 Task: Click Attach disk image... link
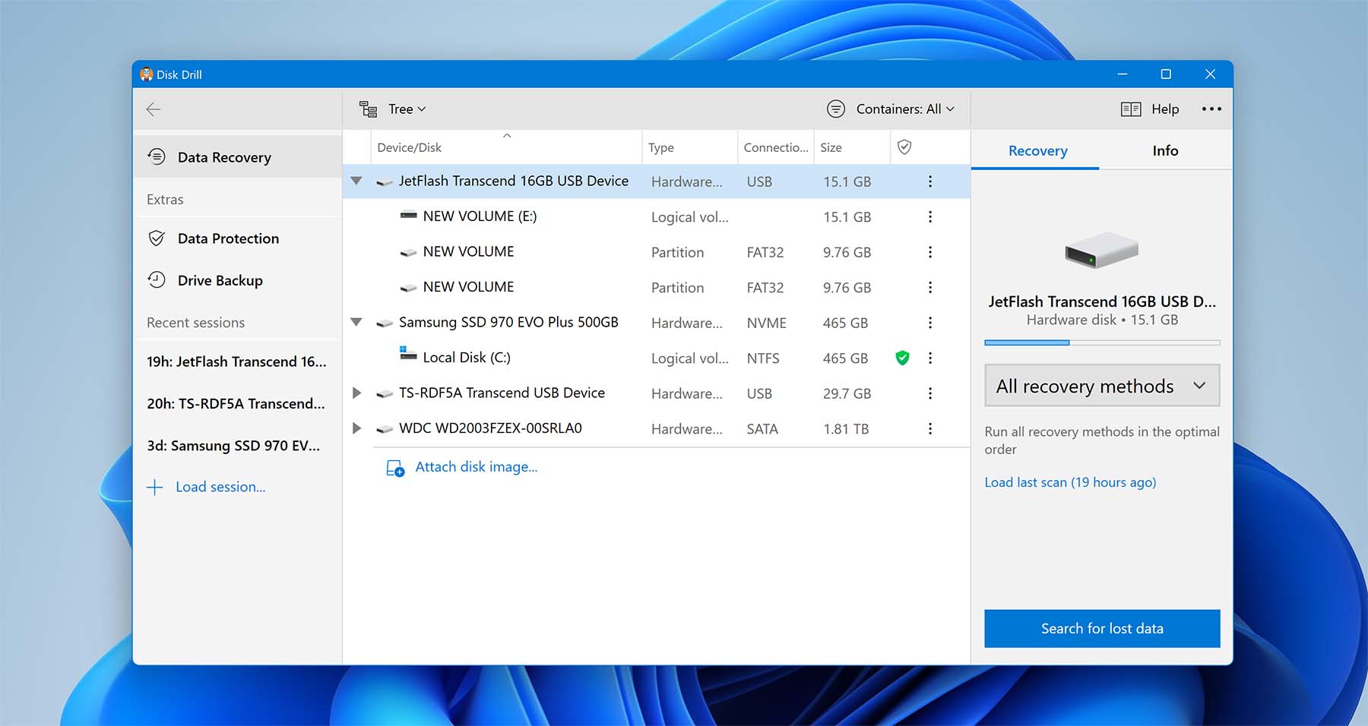(476, 467)
